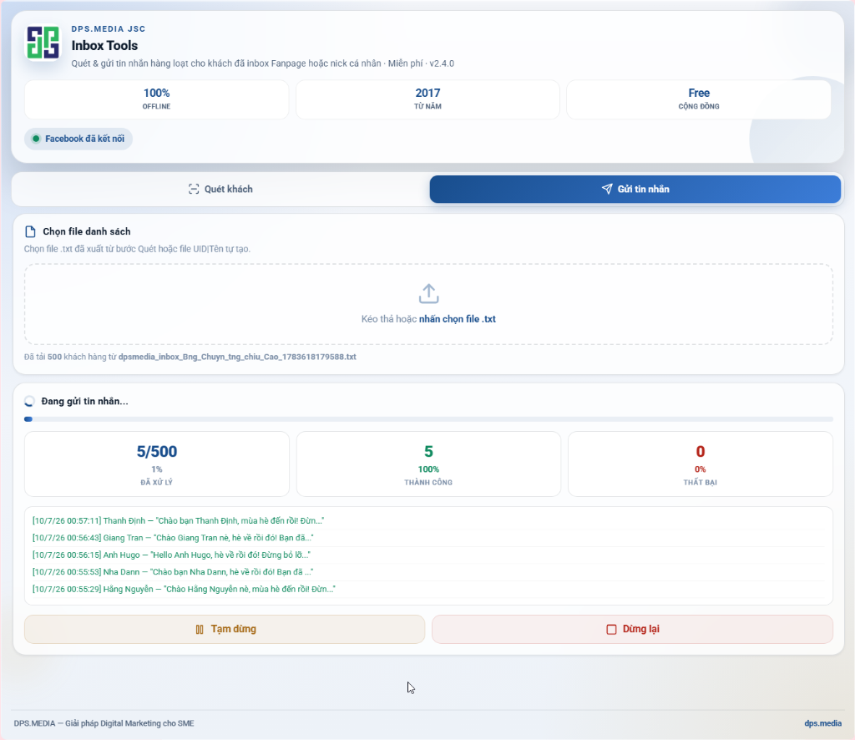This screenshot has height=740, width=855.
Task: Click the Facebook đã kết nối badge
Action: (78, 139)
